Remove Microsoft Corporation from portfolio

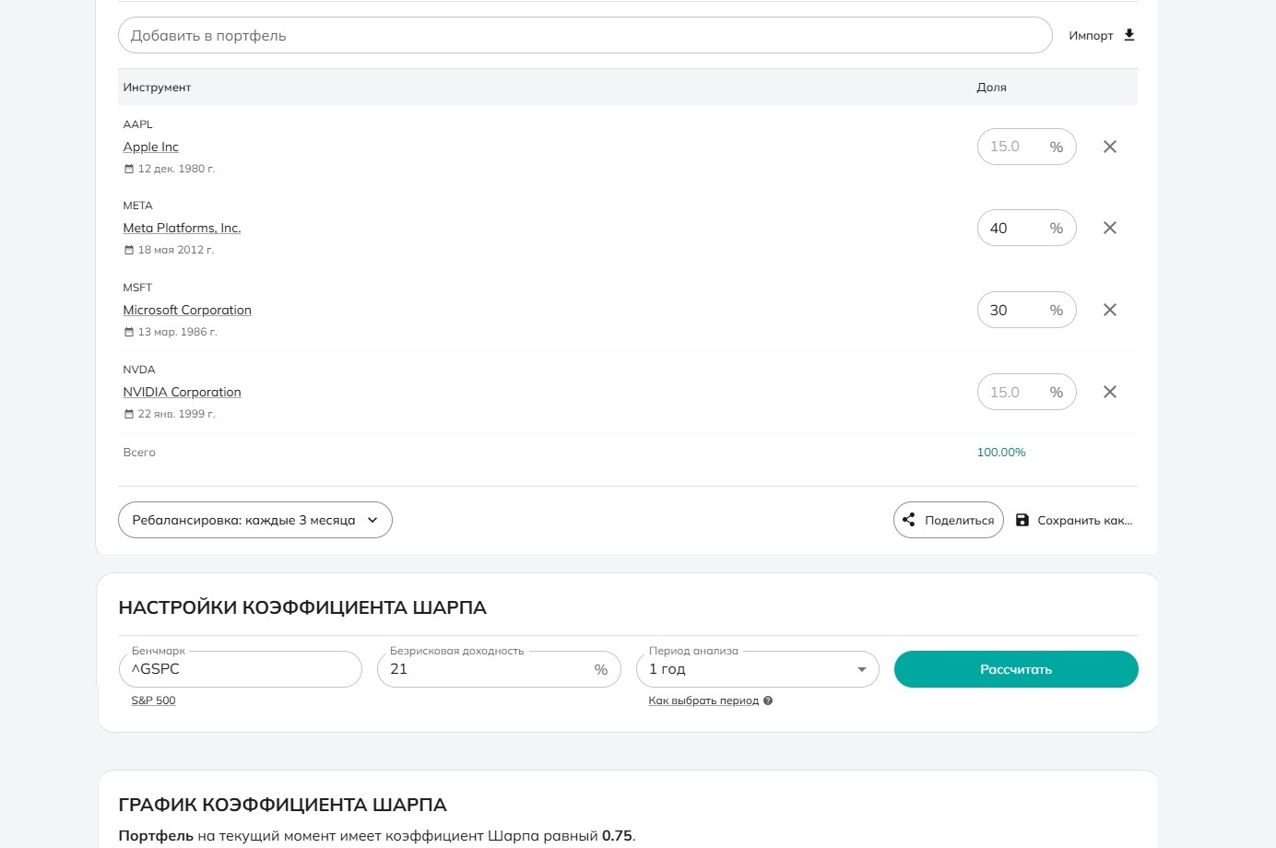[1110, 310]
